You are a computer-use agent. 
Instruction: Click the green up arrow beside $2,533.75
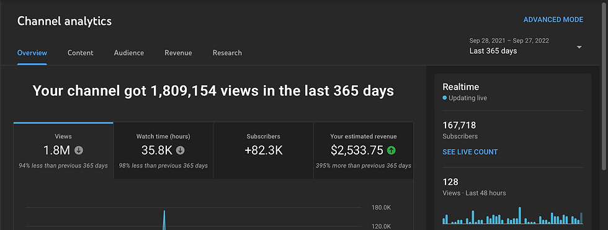click(x=391, y=150)
